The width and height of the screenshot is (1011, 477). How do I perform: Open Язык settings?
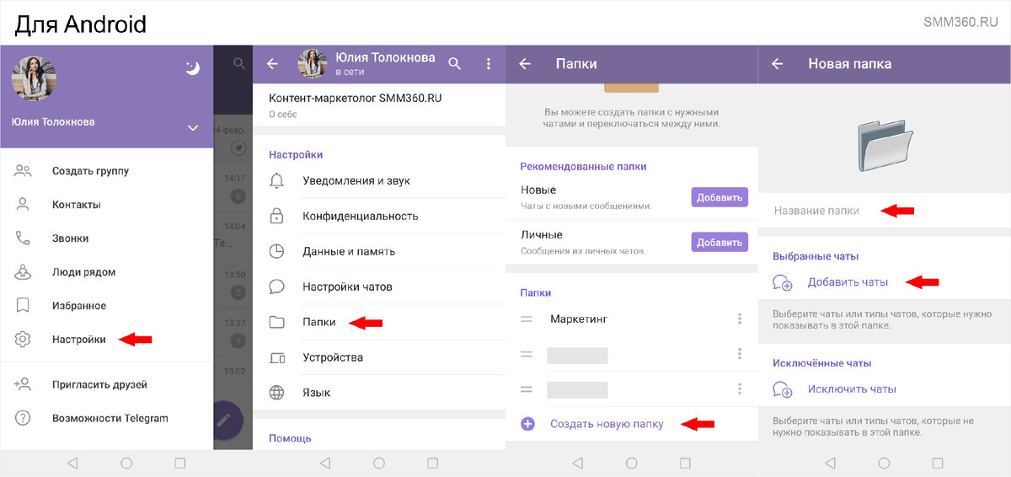click(x=379, y=393)
